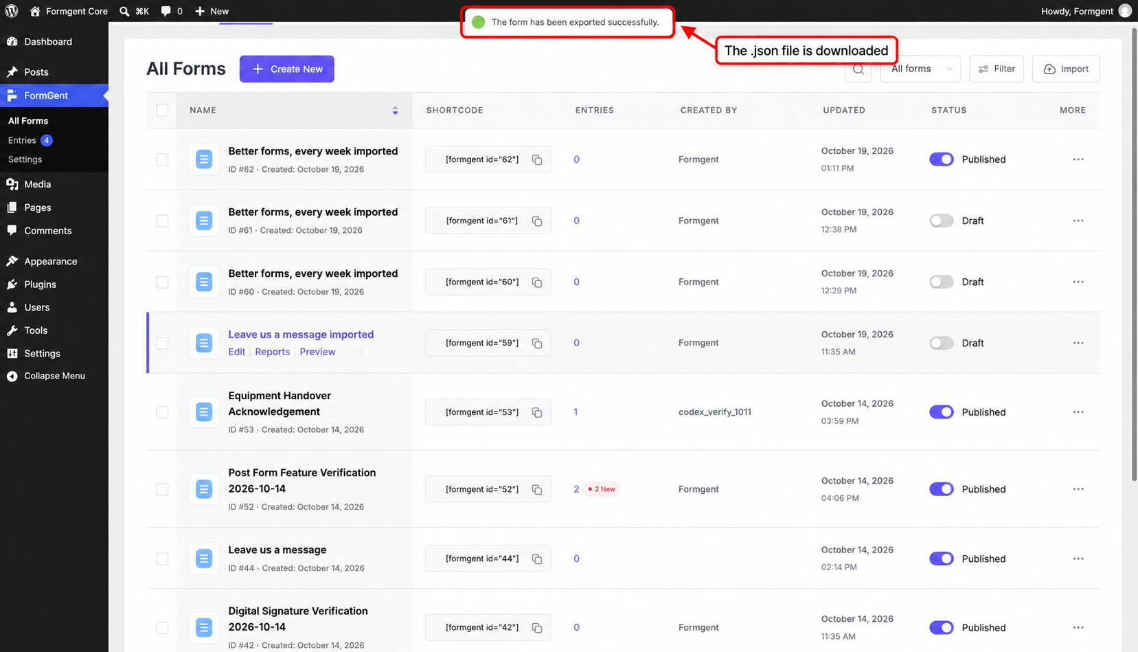
Task: Click the search magnifier icon beside All forms
Action: [x=858, y=69]
